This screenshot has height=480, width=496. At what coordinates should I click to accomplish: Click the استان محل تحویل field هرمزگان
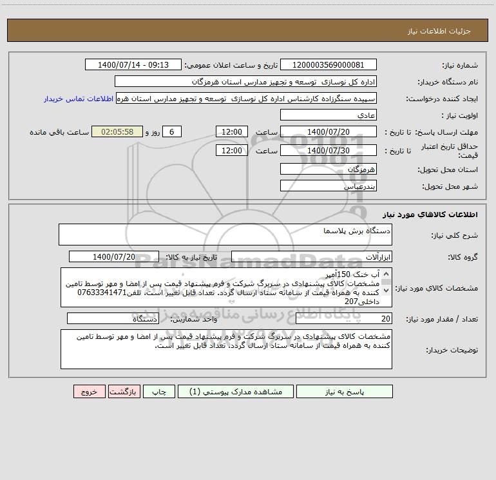[x=329, y=169]
